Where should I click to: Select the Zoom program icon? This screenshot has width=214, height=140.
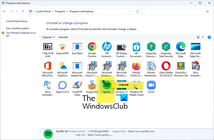click(x=151, y=85)
